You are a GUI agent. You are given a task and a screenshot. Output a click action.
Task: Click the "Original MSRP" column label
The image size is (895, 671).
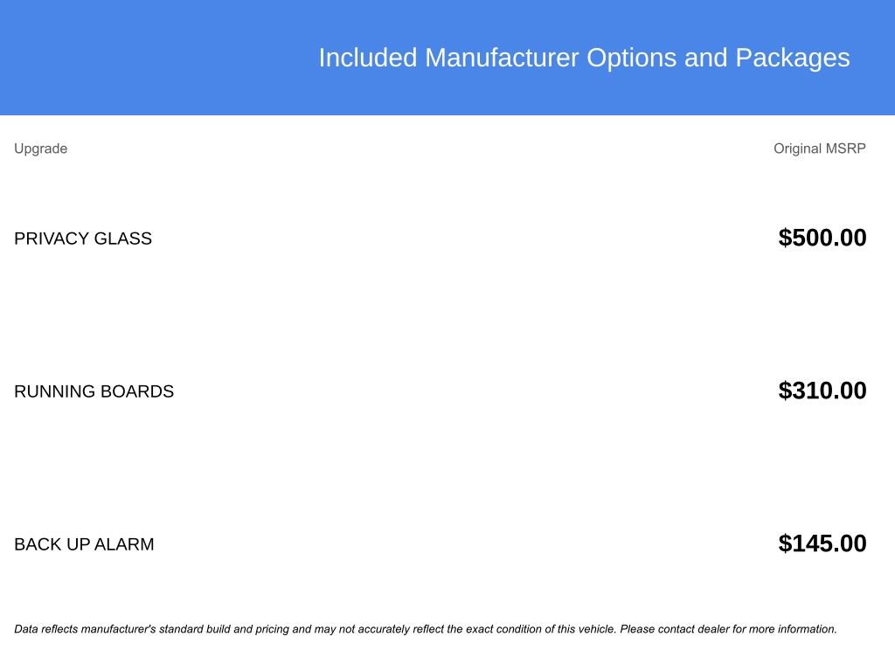click(819, 149)
